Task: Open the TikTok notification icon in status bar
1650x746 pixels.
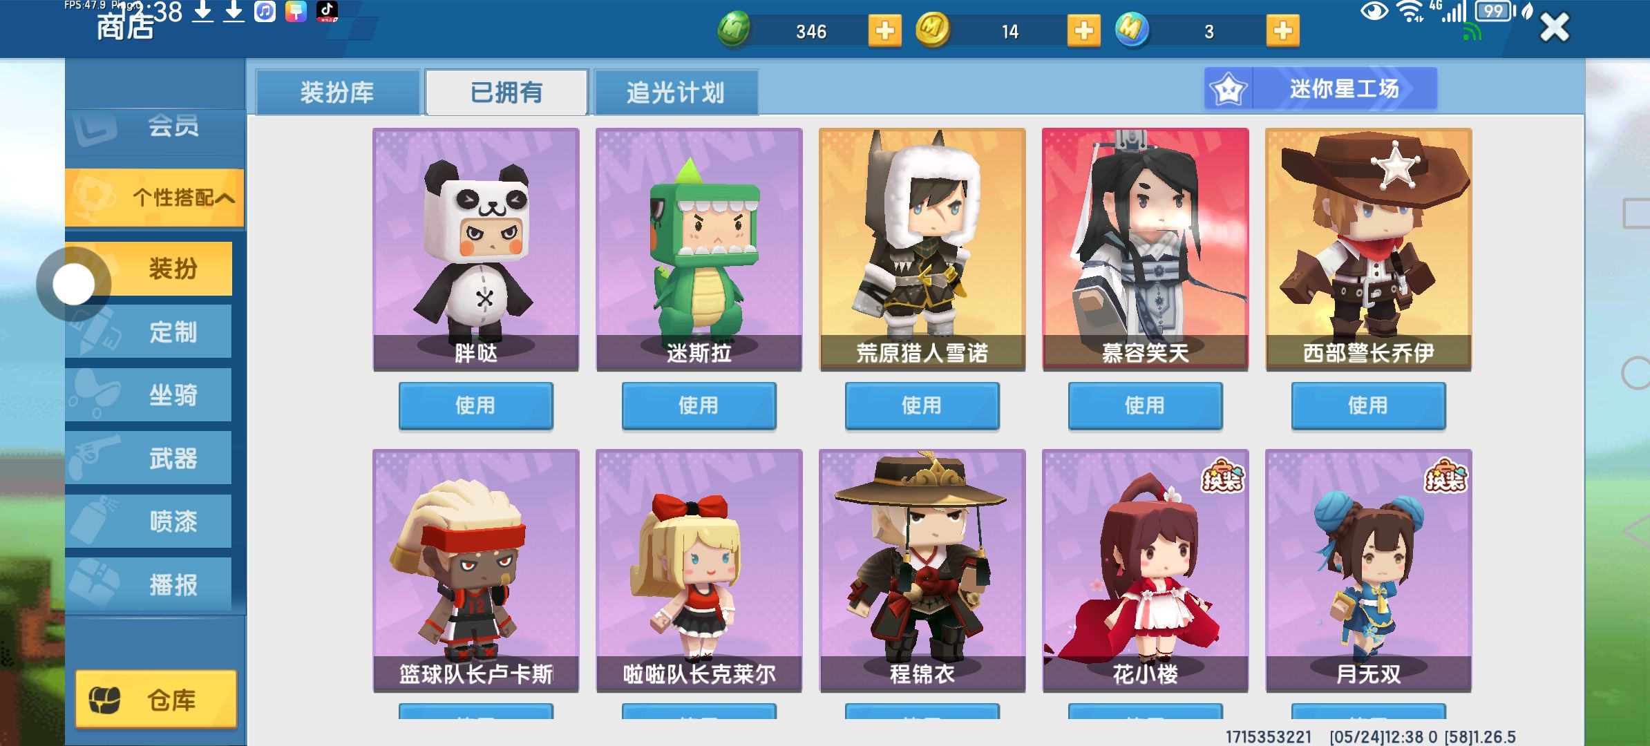Action: point(327,11)
